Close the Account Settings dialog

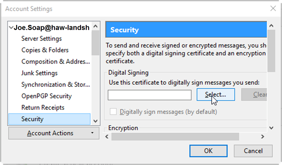click(x=272, y=8)
